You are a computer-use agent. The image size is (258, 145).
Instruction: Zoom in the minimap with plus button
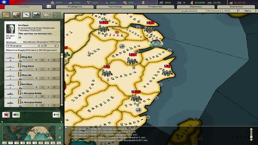pos(60,128)
